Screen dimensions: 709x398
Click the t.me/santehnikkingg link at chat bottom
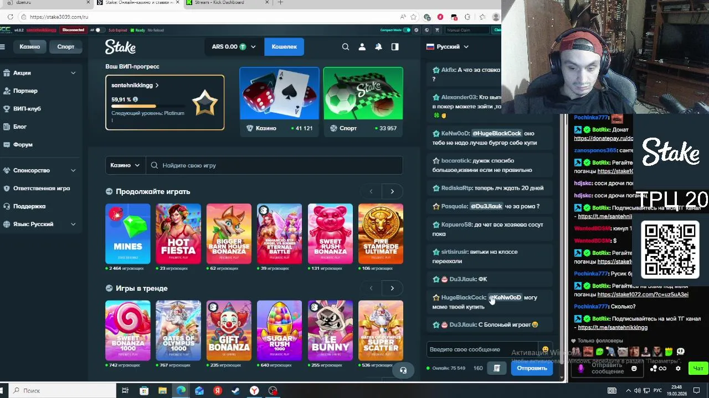[x=613, y=328]
